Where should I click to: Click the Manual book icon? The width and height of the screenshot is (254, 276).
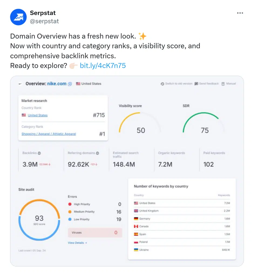point(223,84)
